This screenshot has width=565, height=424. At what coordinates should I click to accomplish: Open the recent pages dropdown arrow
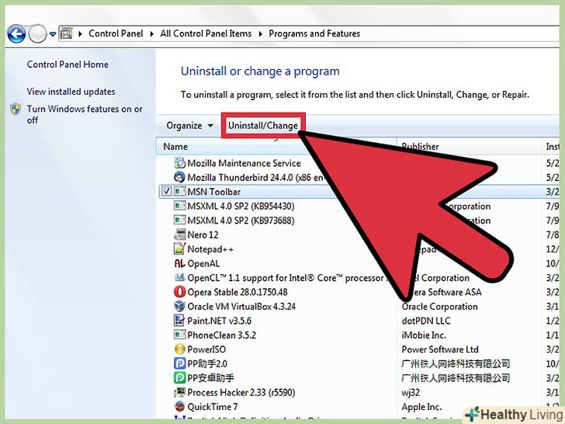point(53,34)
